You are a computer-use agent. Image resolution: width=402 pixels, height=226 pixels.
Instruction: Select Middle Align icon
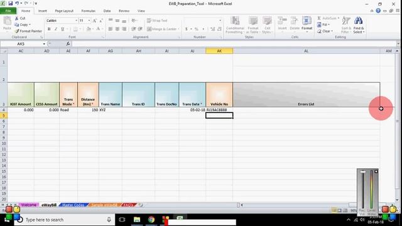point(117,21)
